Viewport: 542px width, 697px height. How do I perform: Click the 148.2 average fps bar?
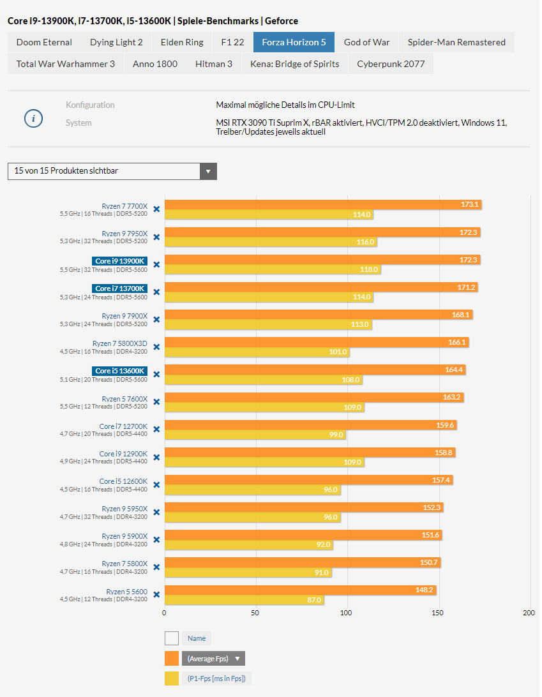301,590
